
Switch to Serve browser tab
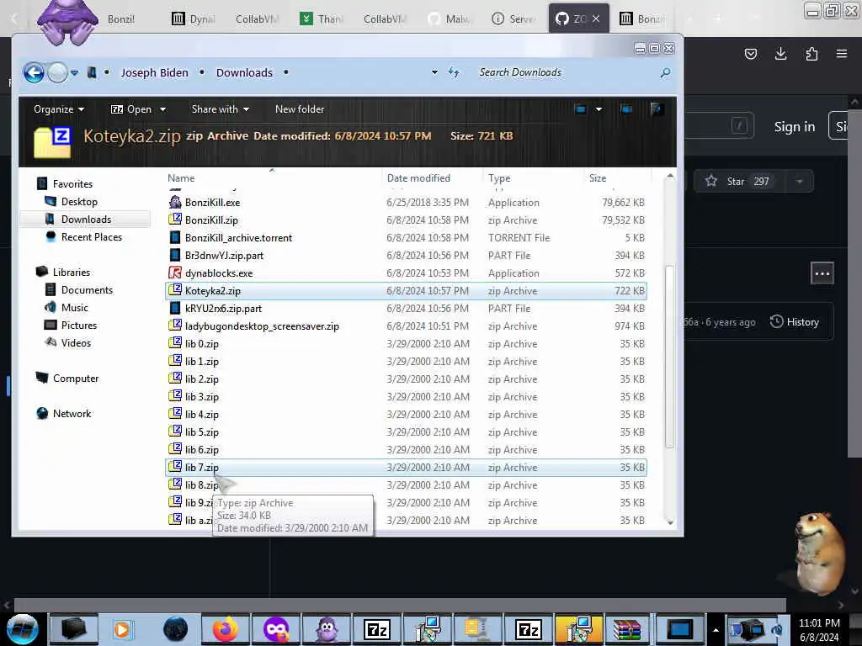point(513,19)
